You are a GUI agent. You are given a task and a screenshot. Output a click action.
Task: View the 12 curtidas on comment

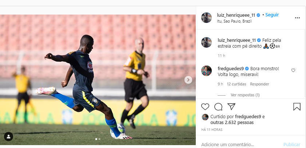coord(237,84)
